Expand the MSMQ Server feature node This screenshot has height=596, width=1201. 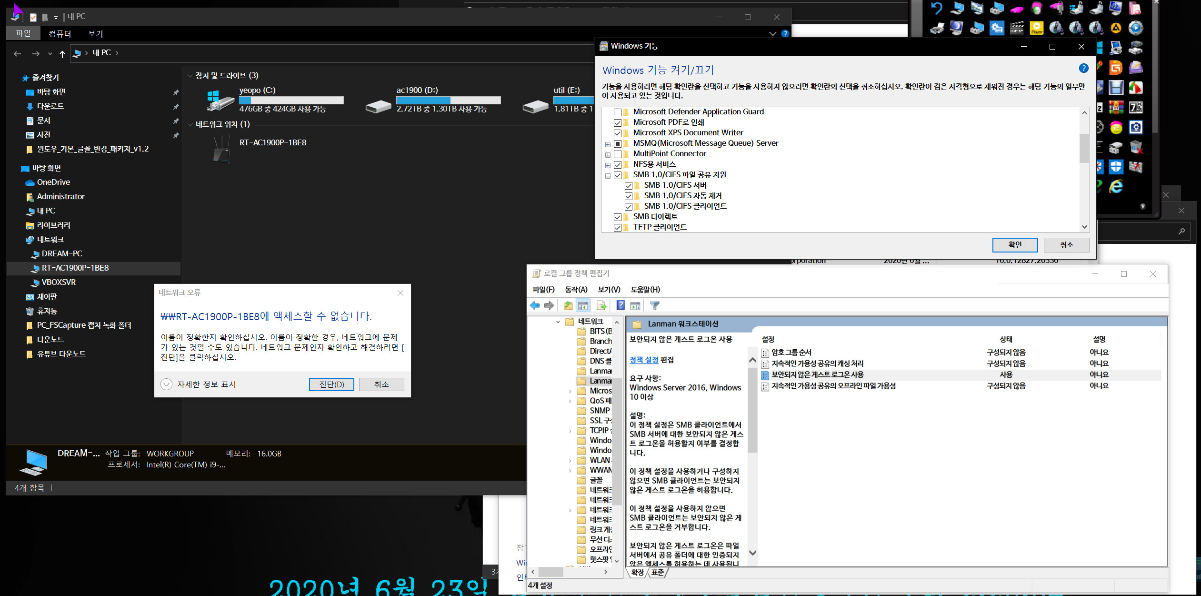pyautogui.click(x=608, y=144)
